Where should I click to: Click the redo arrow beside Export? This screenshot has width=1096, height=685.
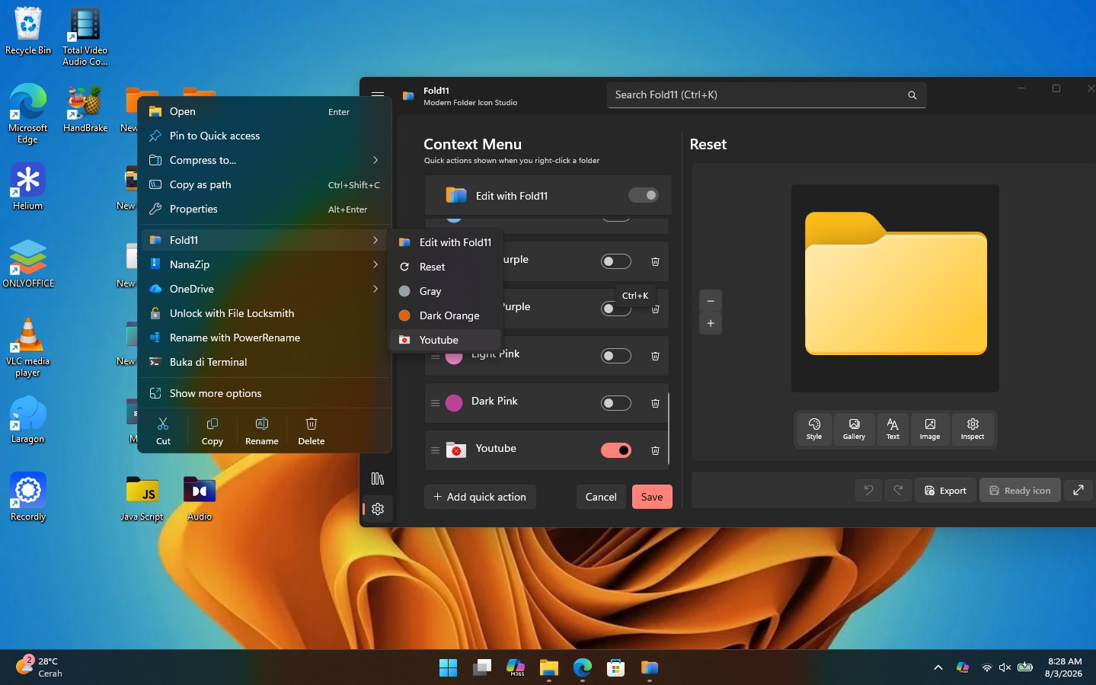tap(898, 491)
